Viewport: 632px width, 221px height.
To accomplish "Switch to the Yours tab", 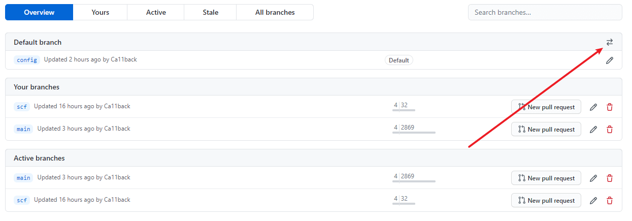I will [100, 12].
